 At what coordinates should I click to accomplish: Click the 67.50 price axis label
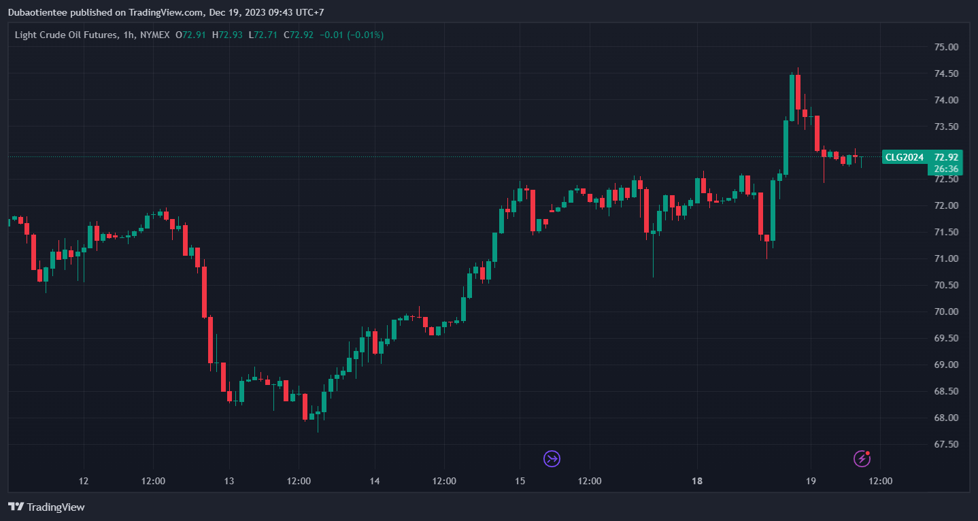coord(946,444)
